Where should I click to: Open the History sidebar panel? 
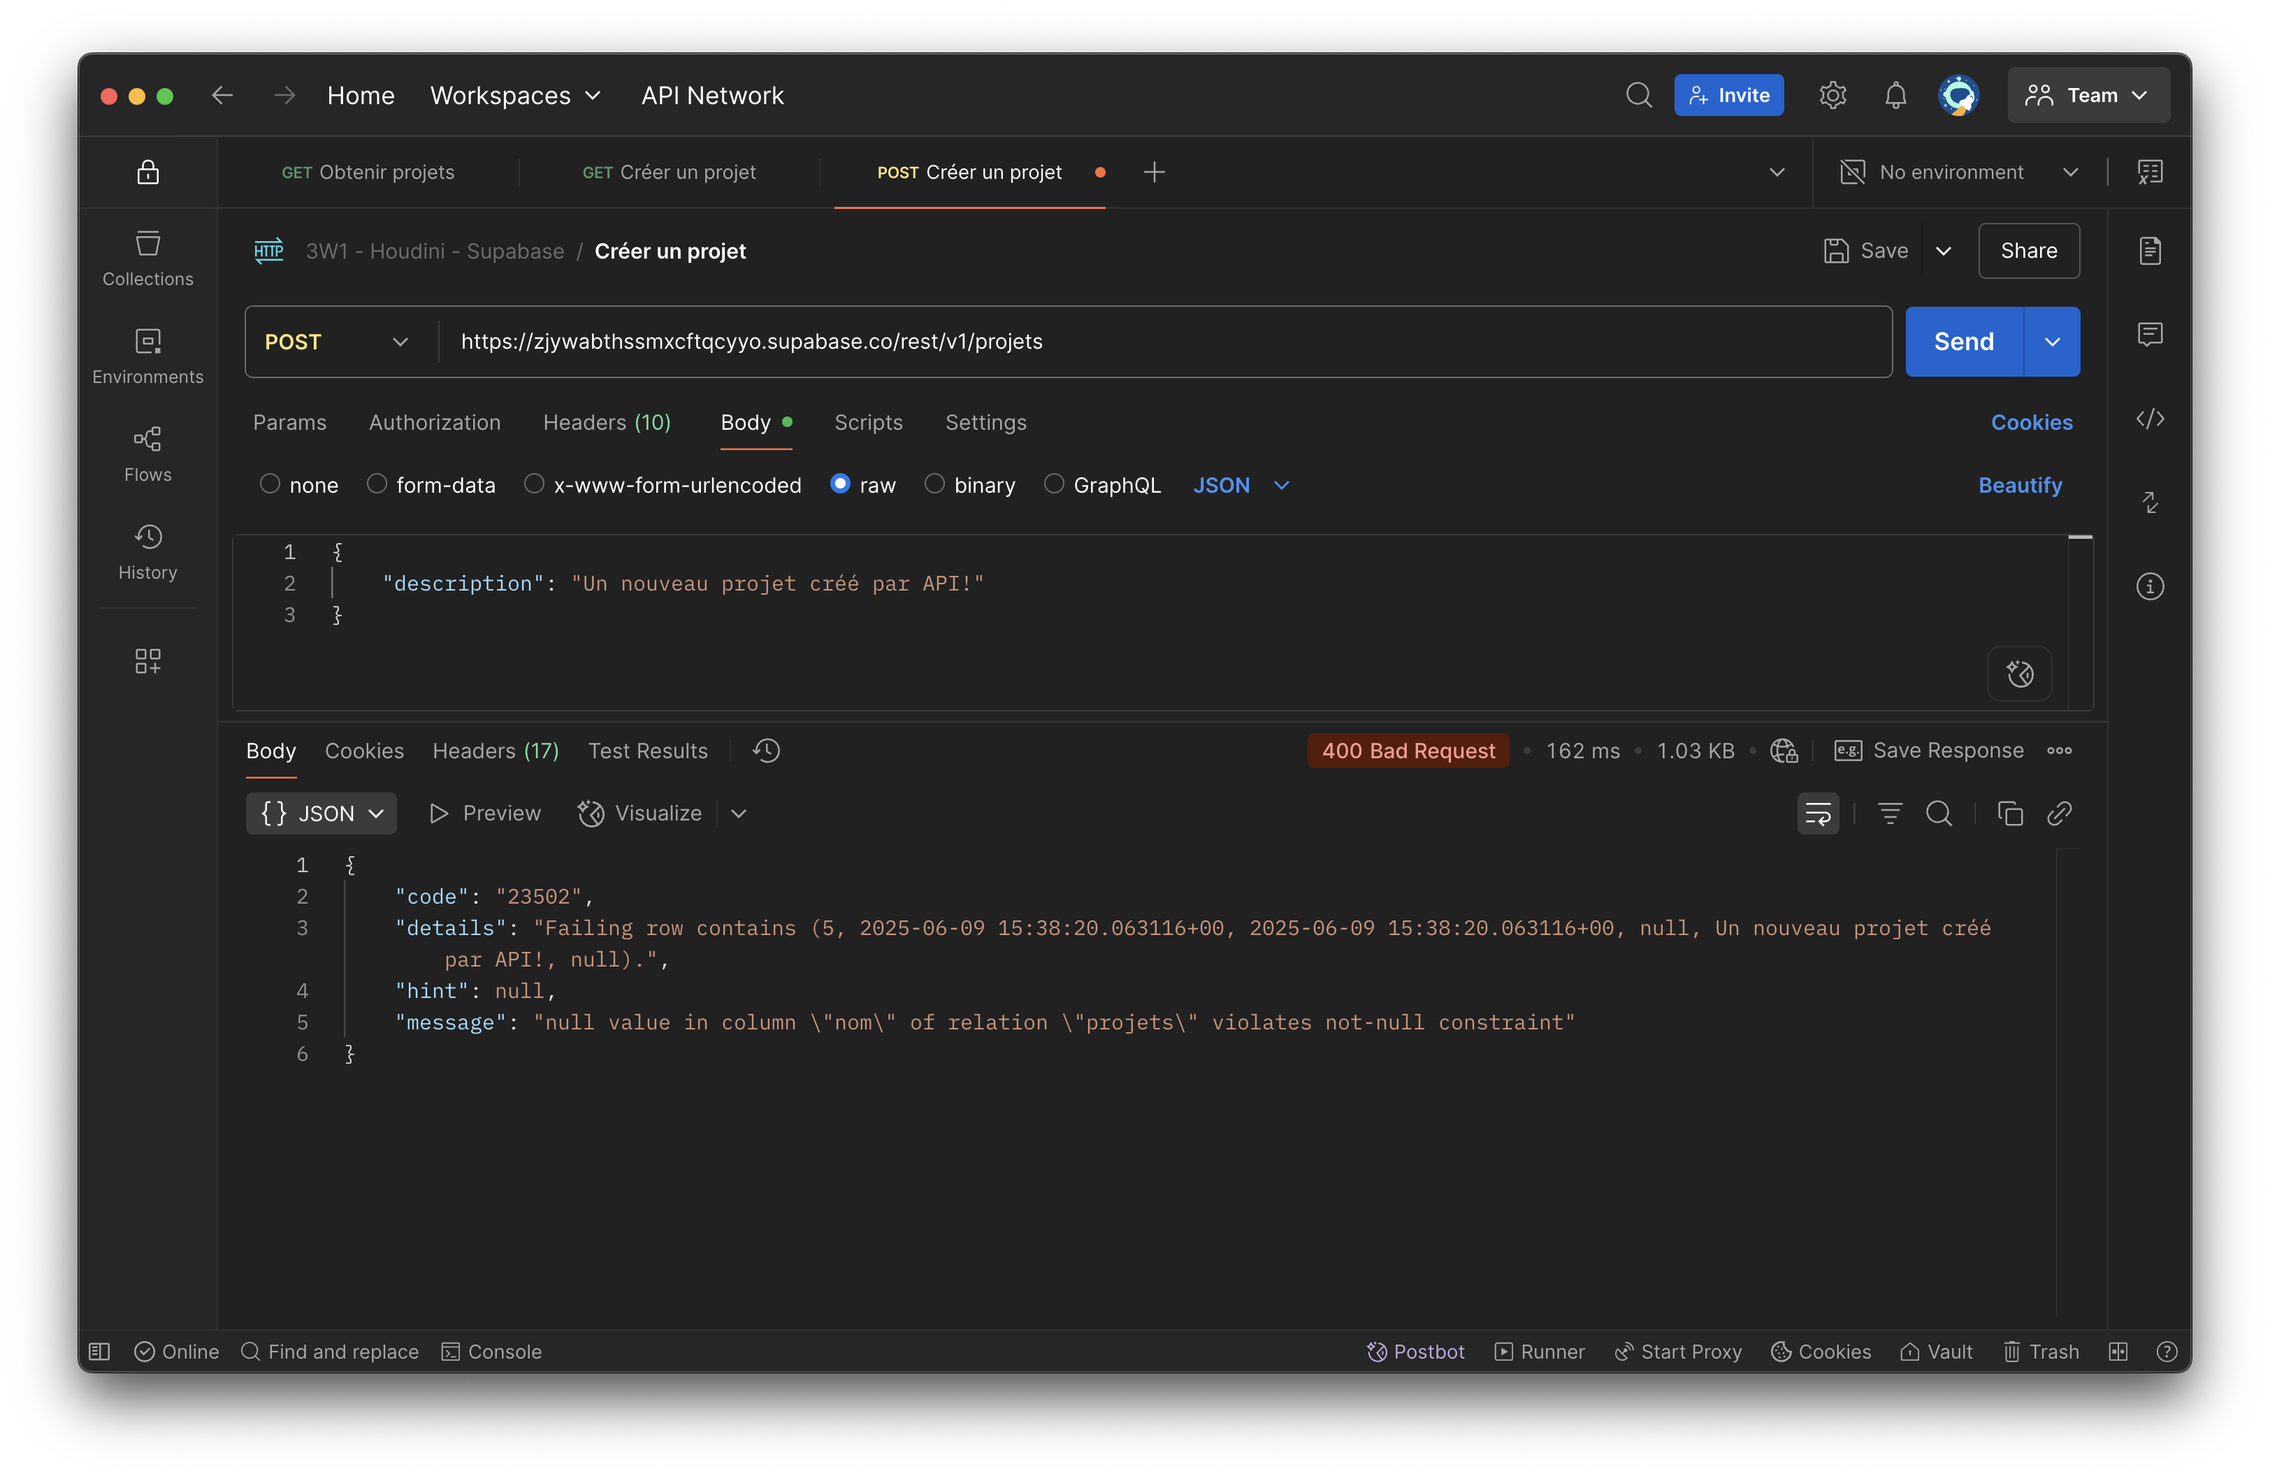pyautogui.click(x=148, y=552)
